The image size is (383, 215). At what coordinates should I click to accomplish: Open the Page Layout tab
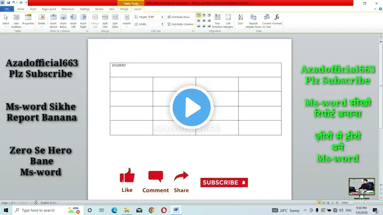(49, 9)
